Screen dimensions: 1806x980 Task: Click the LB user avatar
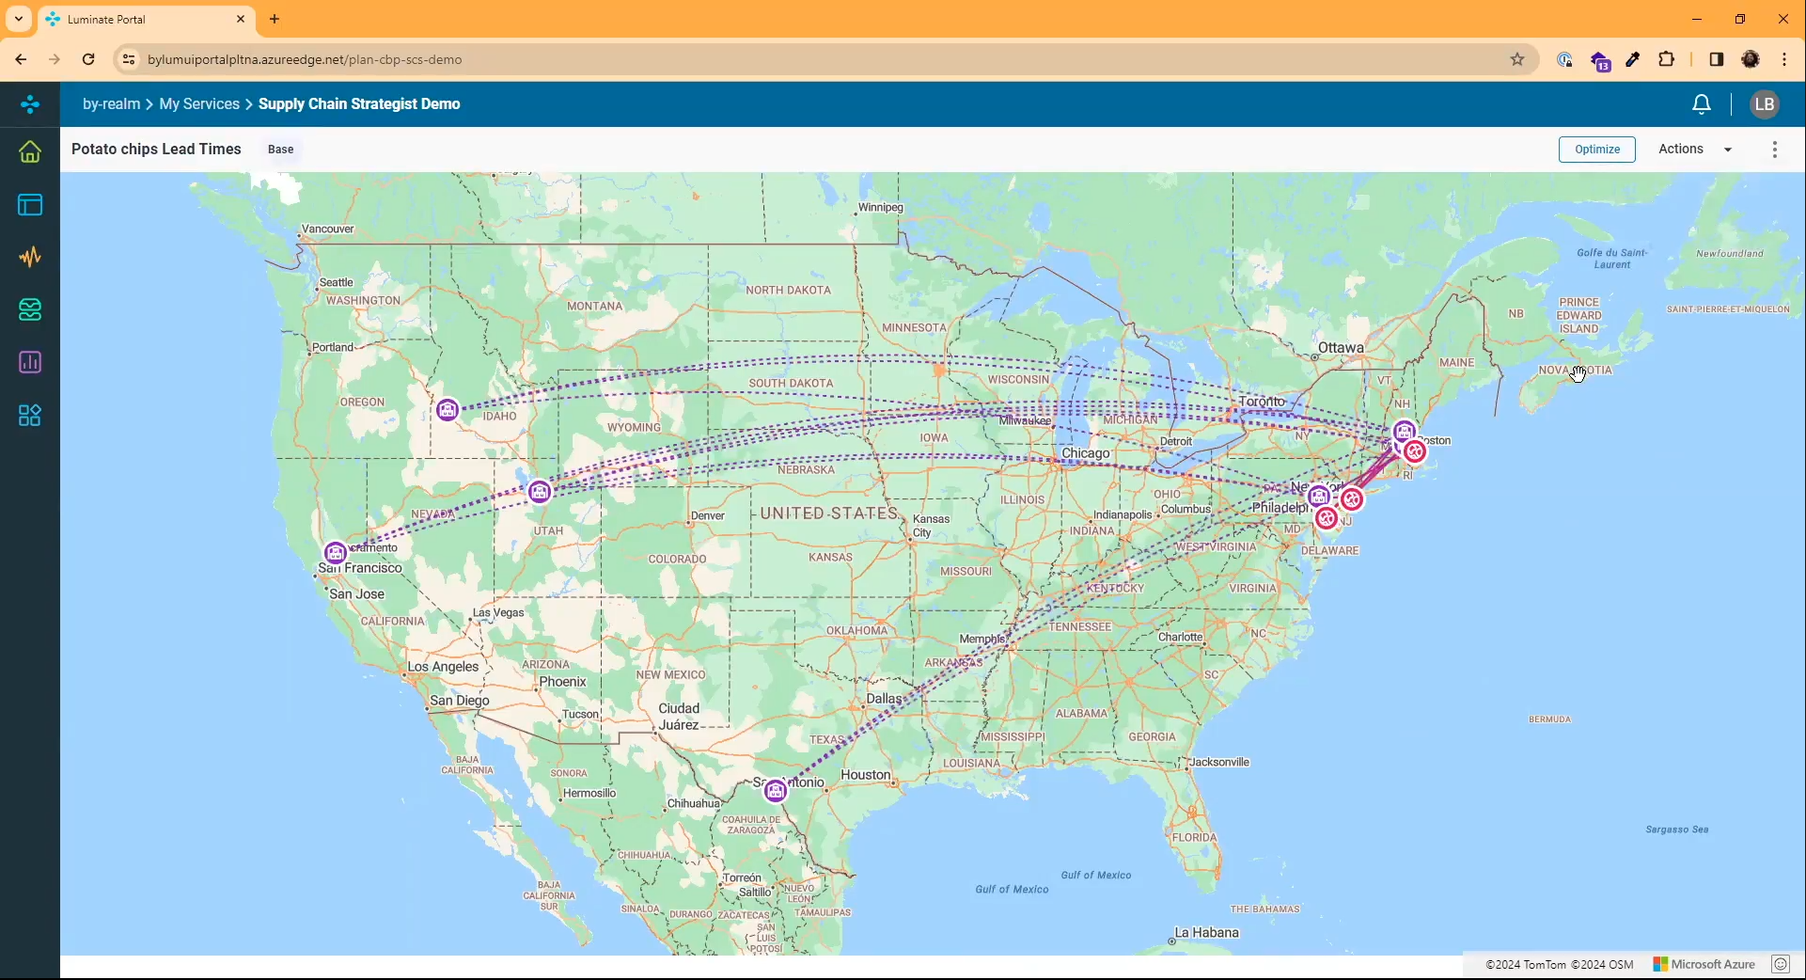[1764, 104]
